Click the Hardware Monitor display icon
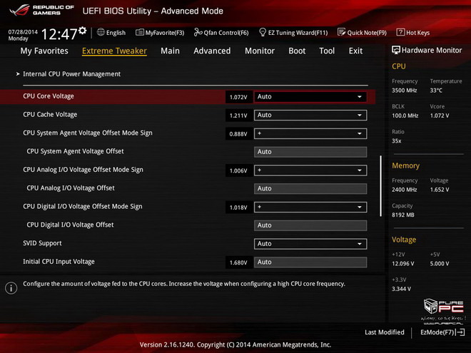The image size is (471, 353). tap(396, 50)
